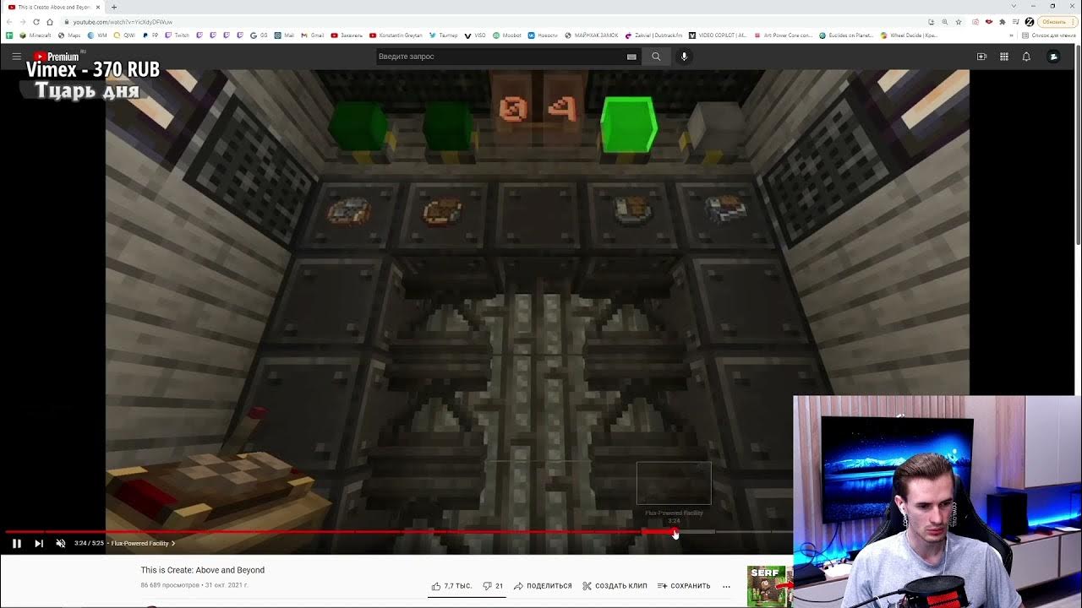1082x608 pixels.
Task: Open the PP PayPal bookmark
Action: point(150,35)
